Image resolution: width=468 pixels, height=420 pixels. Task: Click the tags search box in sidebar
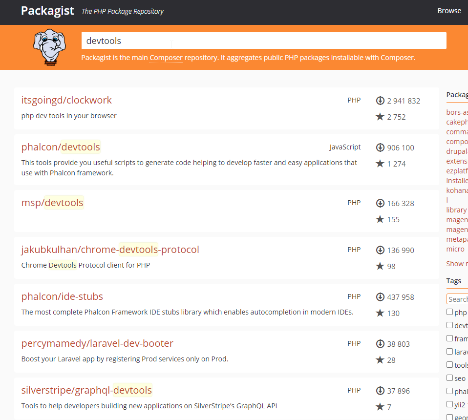click(x=457, y=299)
